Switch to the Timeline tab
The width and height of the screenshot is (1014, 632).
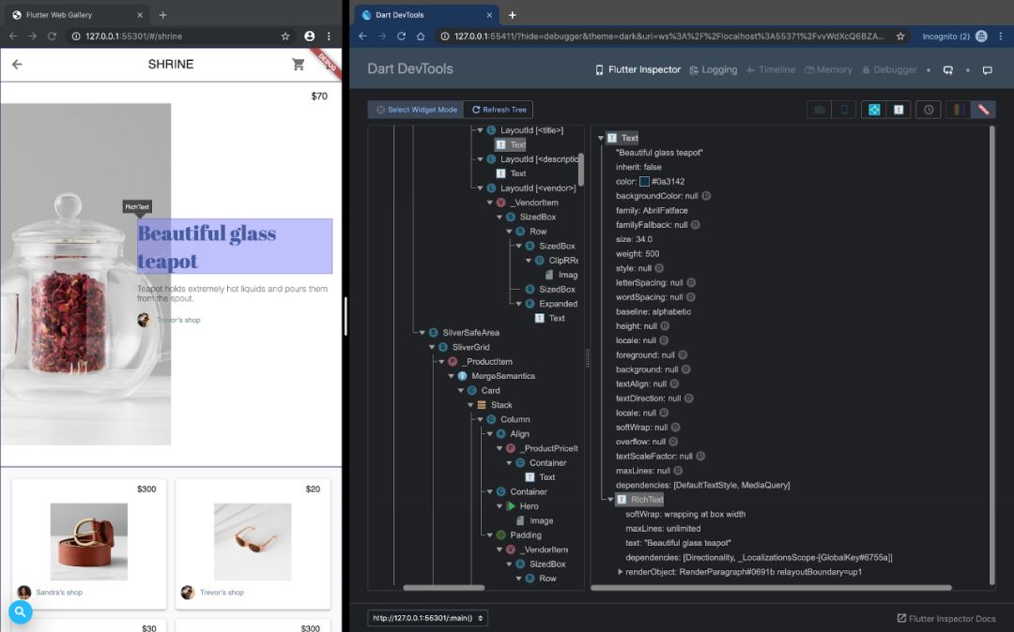point(770,69)
